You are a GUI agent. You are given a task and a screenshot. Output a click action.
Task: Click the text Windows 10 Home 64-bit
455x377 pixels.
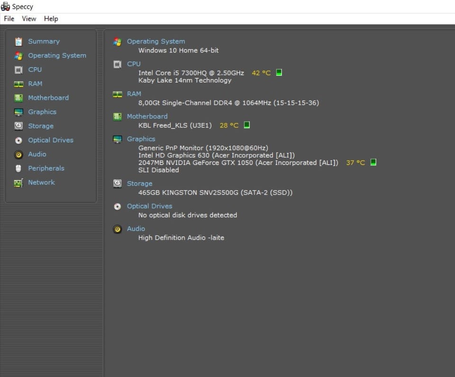pyautogui.click(x=179, y=51)
